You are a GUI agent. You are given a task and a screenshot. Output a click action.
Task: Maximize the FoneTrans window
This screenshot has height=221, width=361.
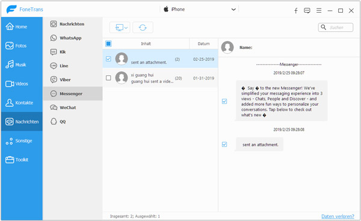[341, 11]
